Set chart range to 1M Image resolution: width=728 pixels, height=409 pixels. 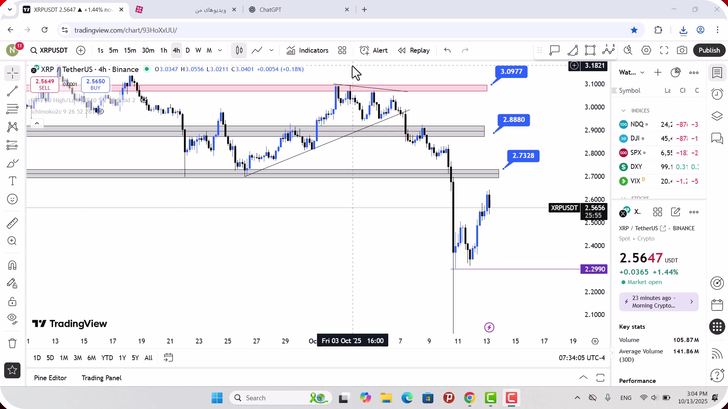click(64, 358)
